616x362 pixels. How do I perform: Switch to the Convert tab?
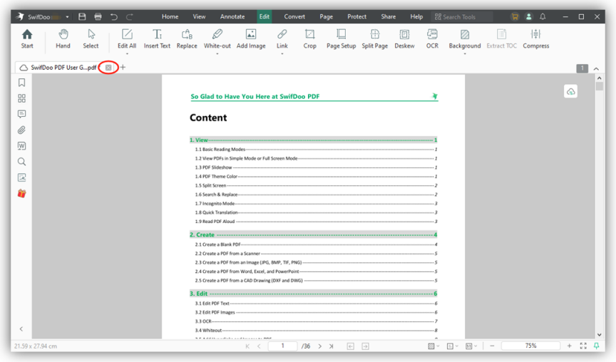pos(294,16)
